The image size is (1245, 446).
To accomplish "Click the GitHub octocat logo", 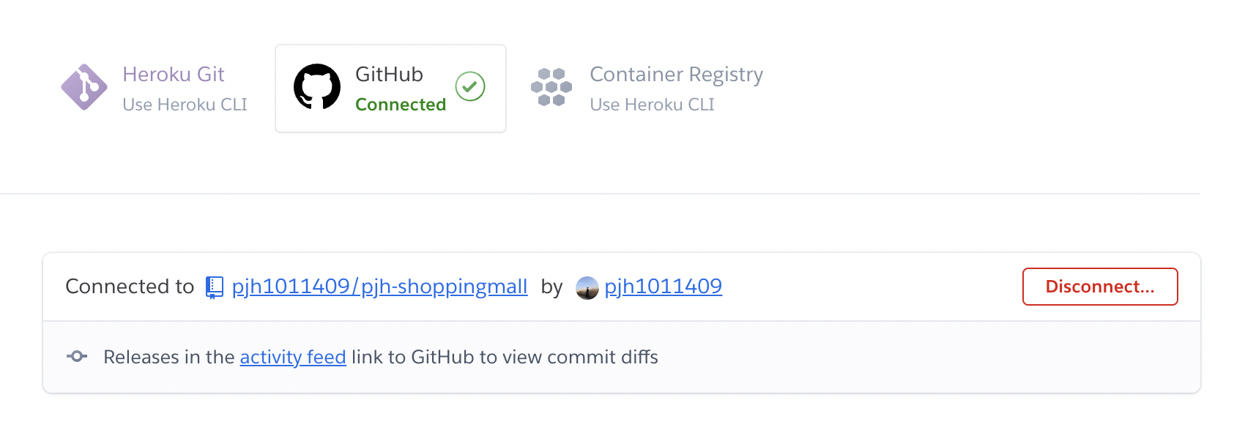I will 317,87.
